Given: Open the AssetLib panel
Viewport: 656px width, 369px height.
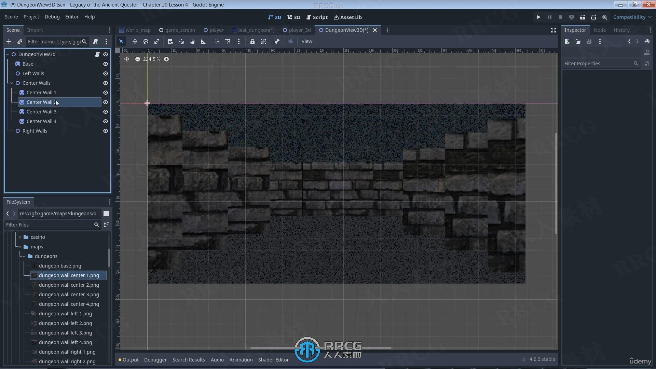Looking at the screenshot, I should point(348,17).
